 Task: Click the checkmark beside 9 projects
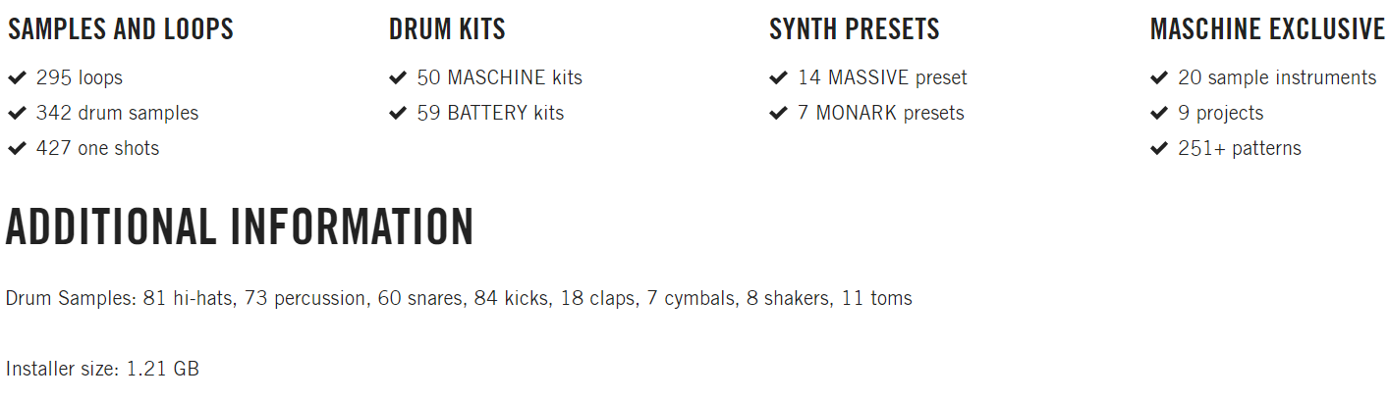[x=1158, y=113]
